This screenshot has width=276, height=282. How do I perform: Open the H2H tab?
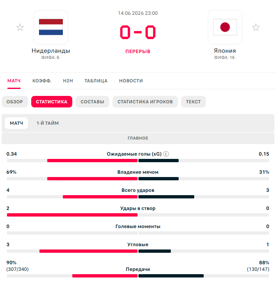68,81
